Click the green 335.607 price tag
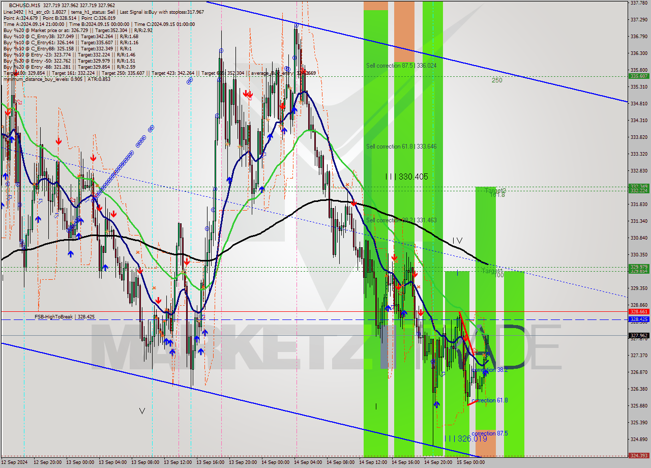This screenshot has height=468, width=651. [x=639, y=76]
